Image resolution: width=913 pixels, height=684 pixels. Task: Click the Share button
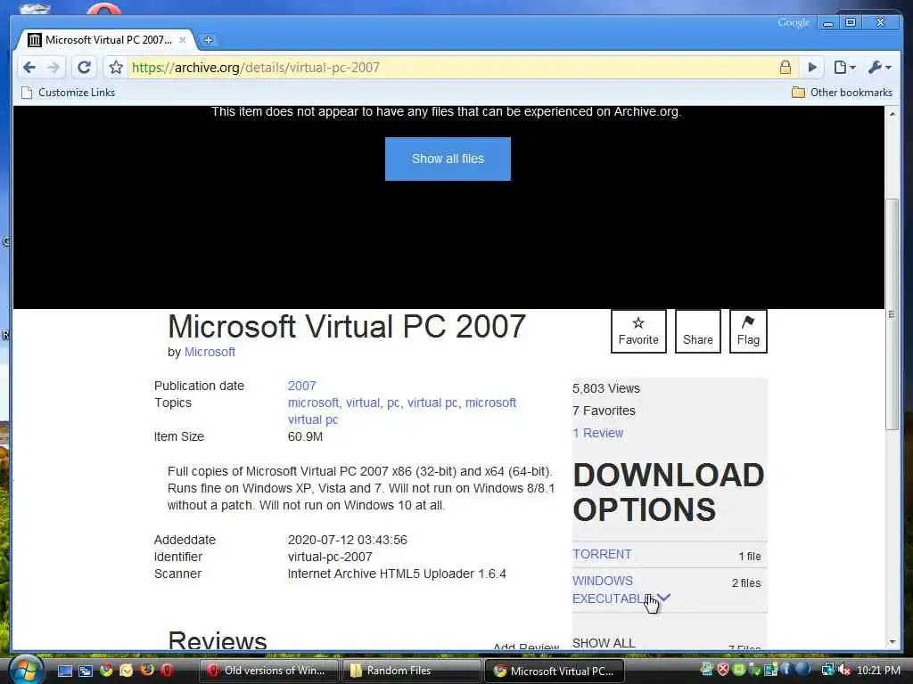click(697, 331)
